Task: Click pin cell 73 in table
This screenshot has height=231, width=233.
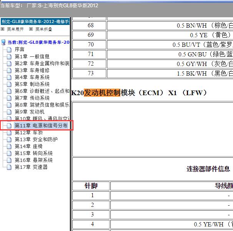Action: tap(89, 73)
